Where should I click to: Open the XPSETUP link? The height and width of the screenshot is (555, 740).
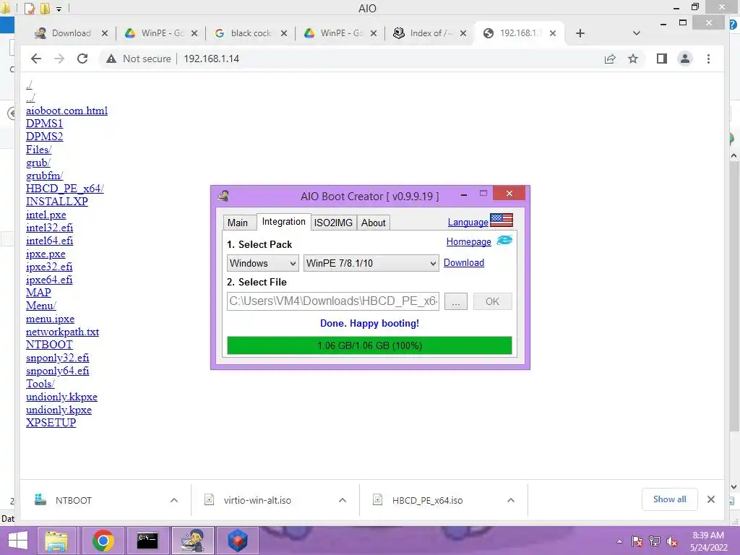pyautogui.click(x=51, y=423)
